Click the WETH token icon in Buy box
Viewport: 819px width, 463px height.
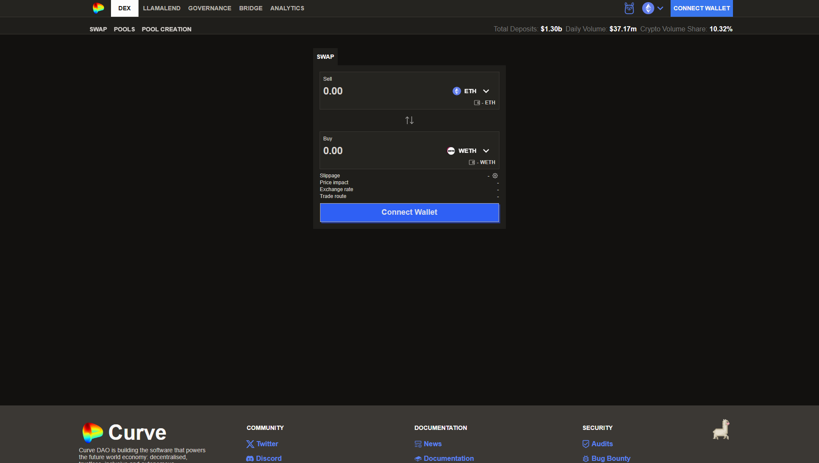(x=451, y=151)
